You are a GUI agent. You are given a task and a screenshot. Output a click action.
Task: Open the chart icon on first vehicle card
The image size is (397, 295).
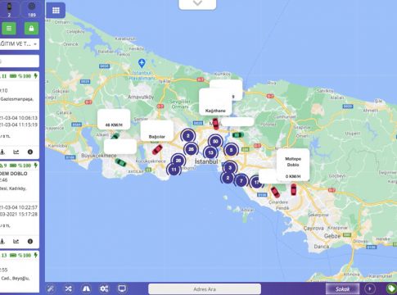16,152
